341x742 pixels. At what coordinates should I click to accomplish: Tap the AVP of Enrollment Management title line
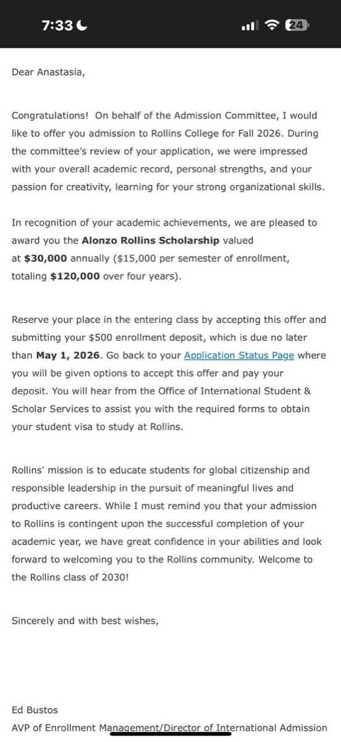[x=169, y=728]
